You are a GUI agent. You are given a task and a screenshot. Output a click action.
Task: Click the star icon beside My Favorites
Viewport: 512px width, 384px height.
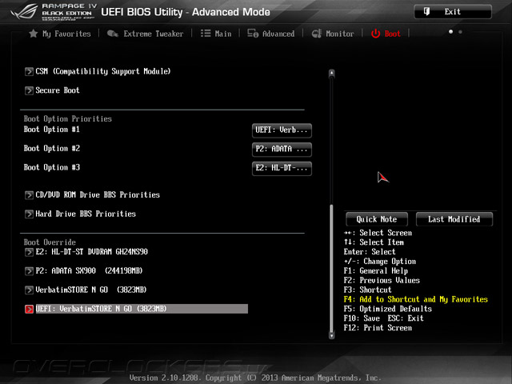click(x=34, y=34)
